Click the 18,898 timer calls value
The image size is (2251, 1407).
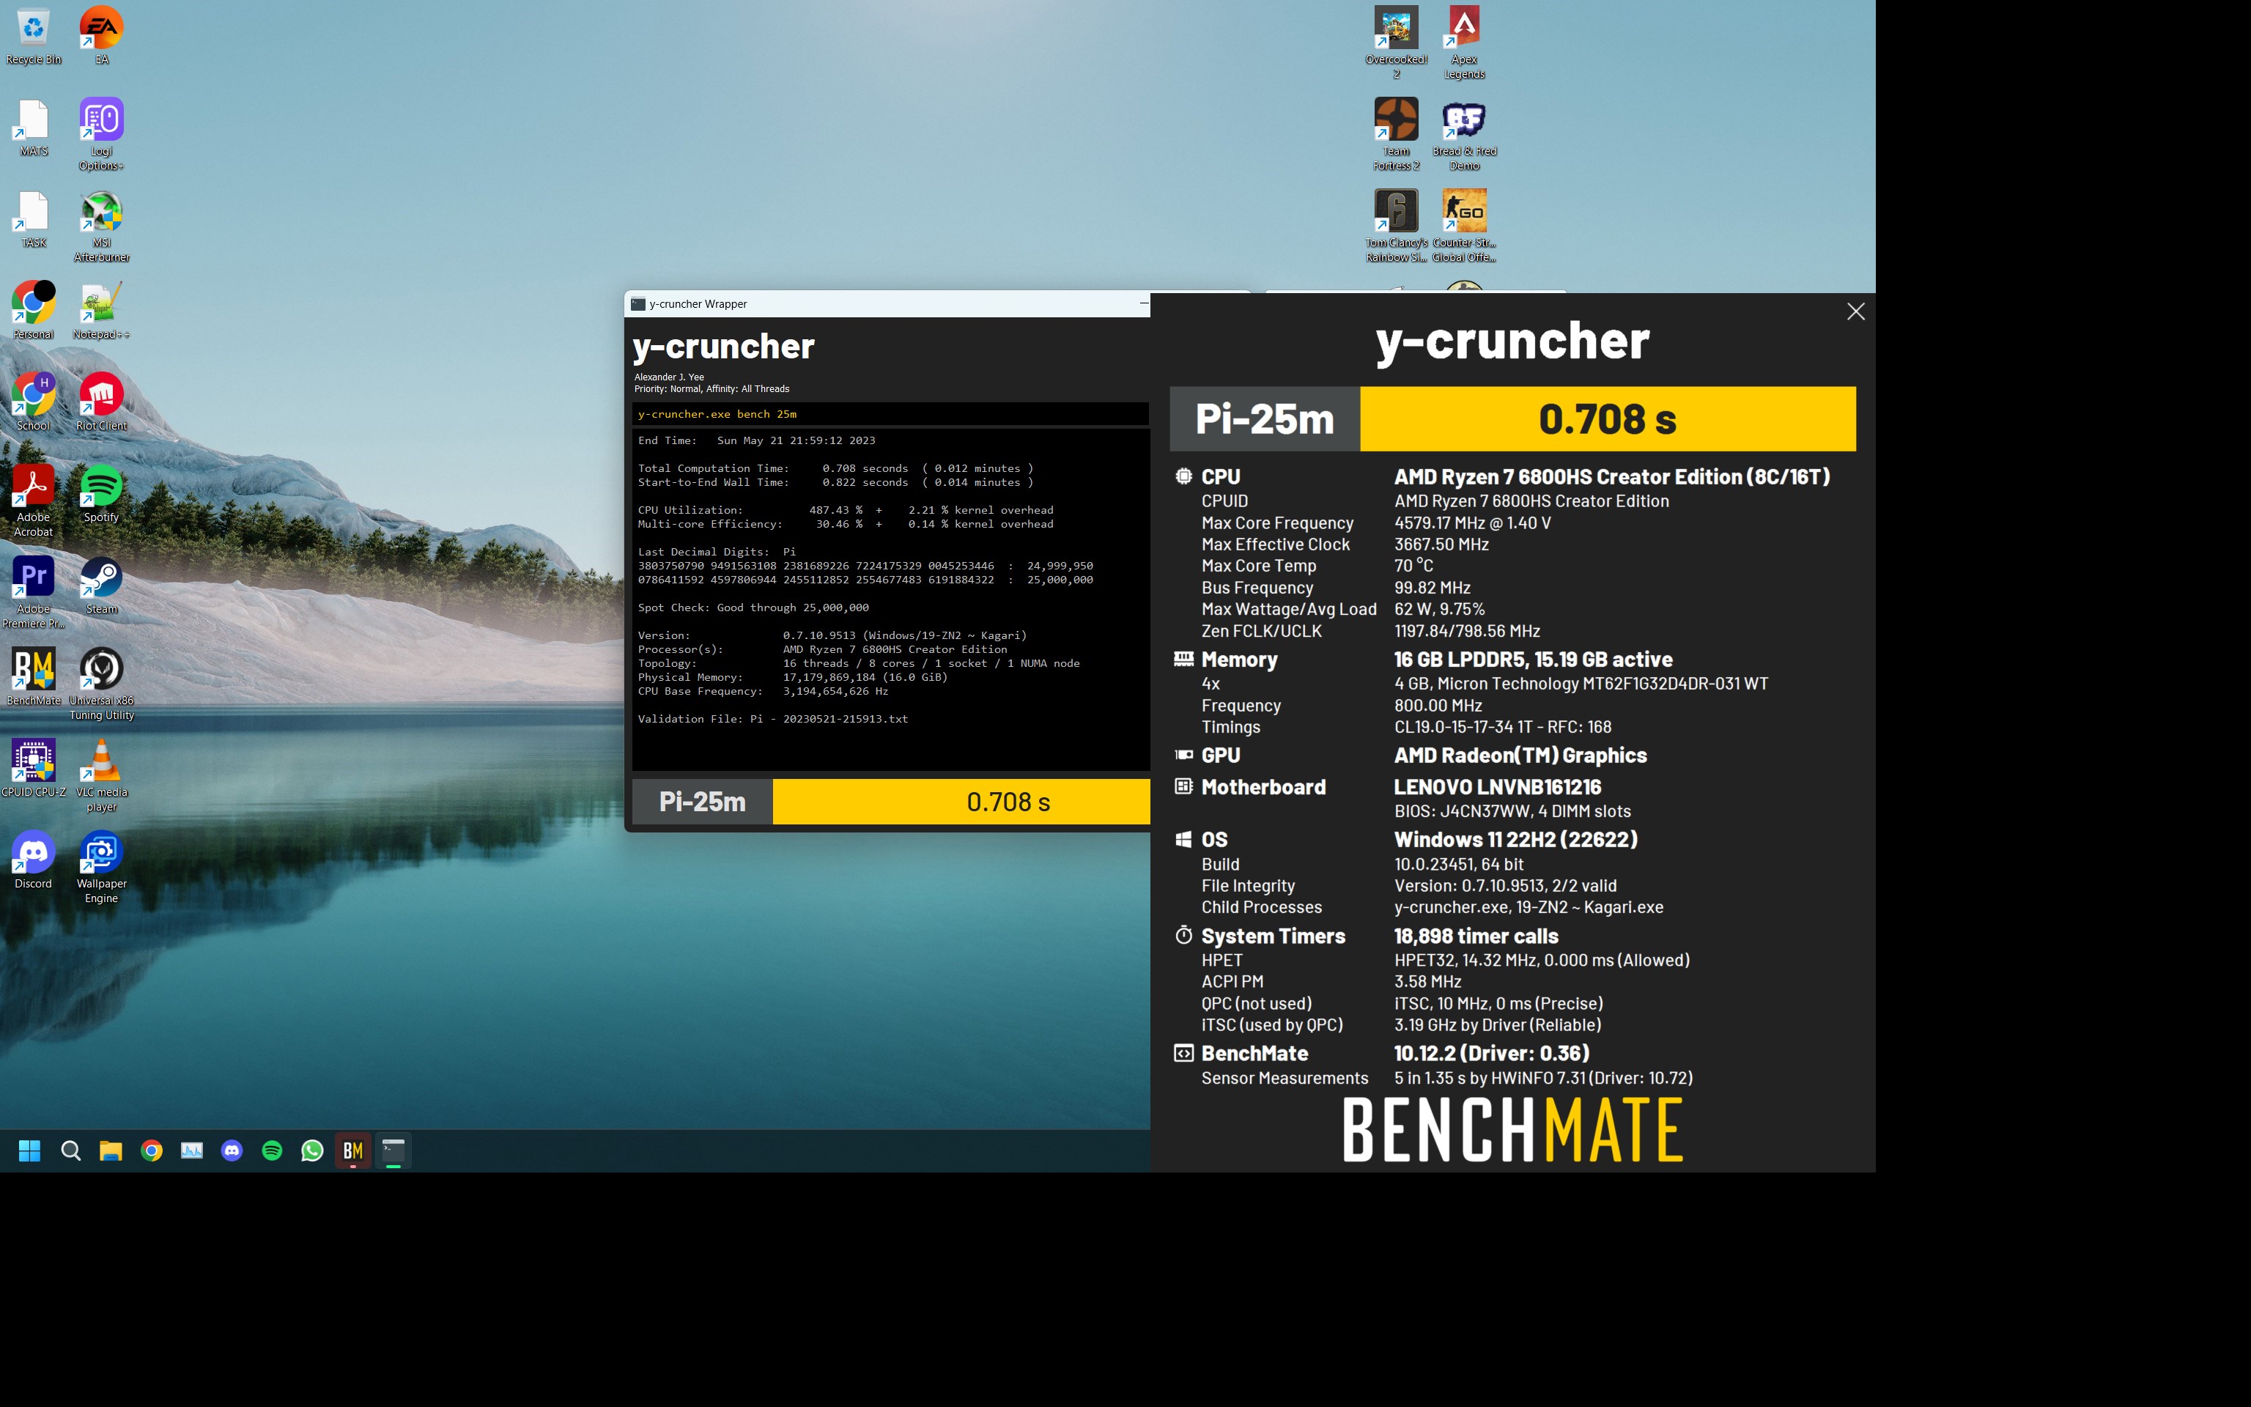click(x=1475, y=936)
